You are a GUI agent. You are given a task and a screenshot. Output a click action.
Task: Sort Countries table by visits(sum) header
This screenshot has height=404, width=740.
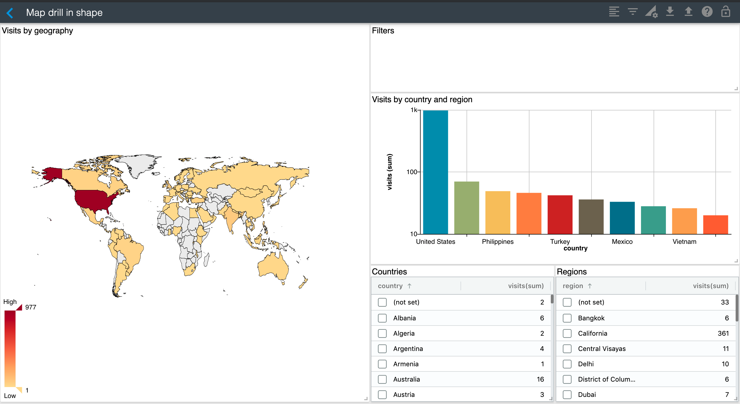click(x=525, y=286)
